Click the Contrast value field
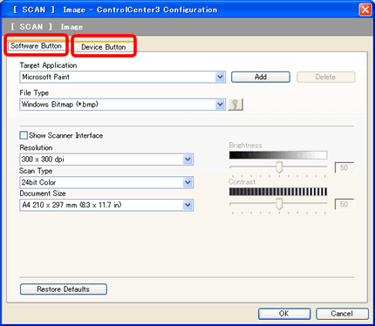 [344, 204]
